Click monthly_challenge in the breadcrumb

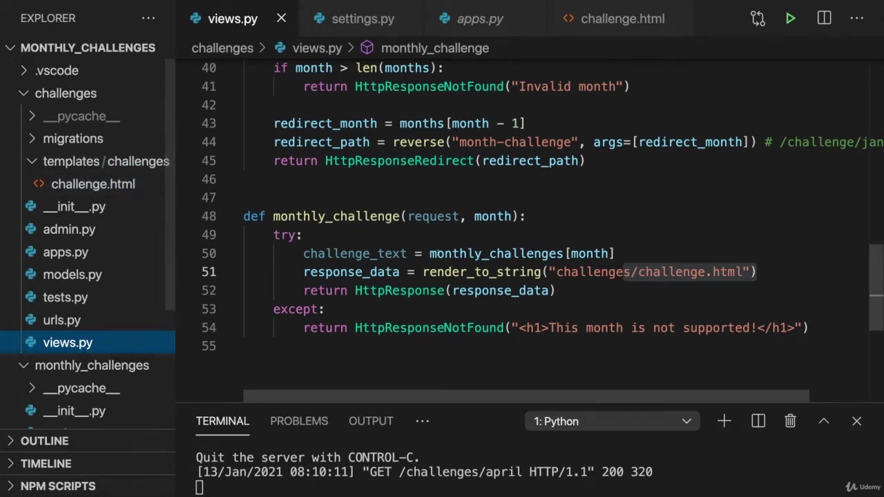pyautogui.click(x=434, y=48)
